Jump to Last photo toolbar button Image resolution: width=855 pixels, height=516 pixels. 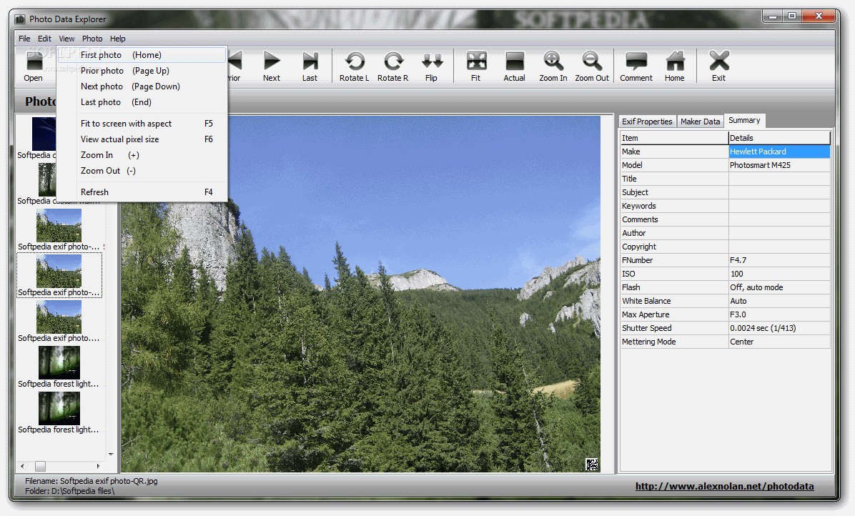point(310,66)
